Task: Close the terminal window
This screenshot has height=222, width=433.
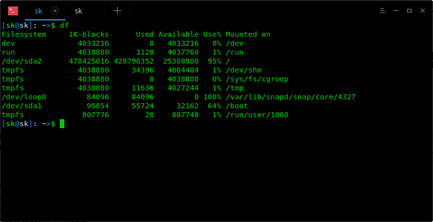Action: (423, 10)
